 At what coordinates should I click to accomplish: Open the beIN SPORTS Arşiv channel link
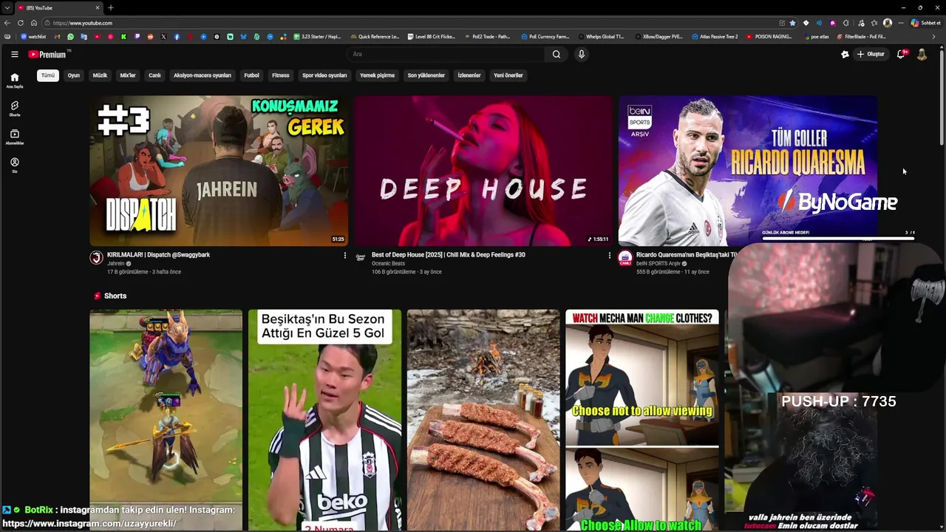659,263
